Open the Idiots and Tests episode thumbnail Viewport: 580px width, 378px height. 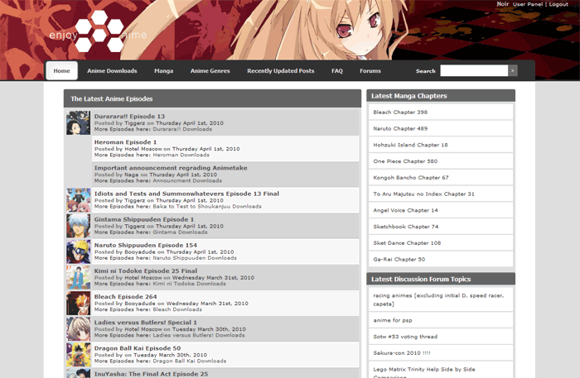coord(79,200)
